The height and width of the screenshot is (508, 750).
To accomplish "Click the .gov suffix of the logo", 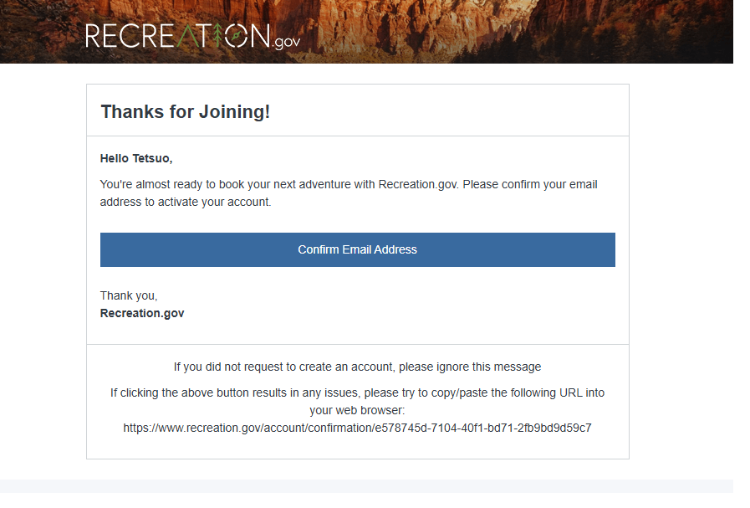I will click(286, 42).
